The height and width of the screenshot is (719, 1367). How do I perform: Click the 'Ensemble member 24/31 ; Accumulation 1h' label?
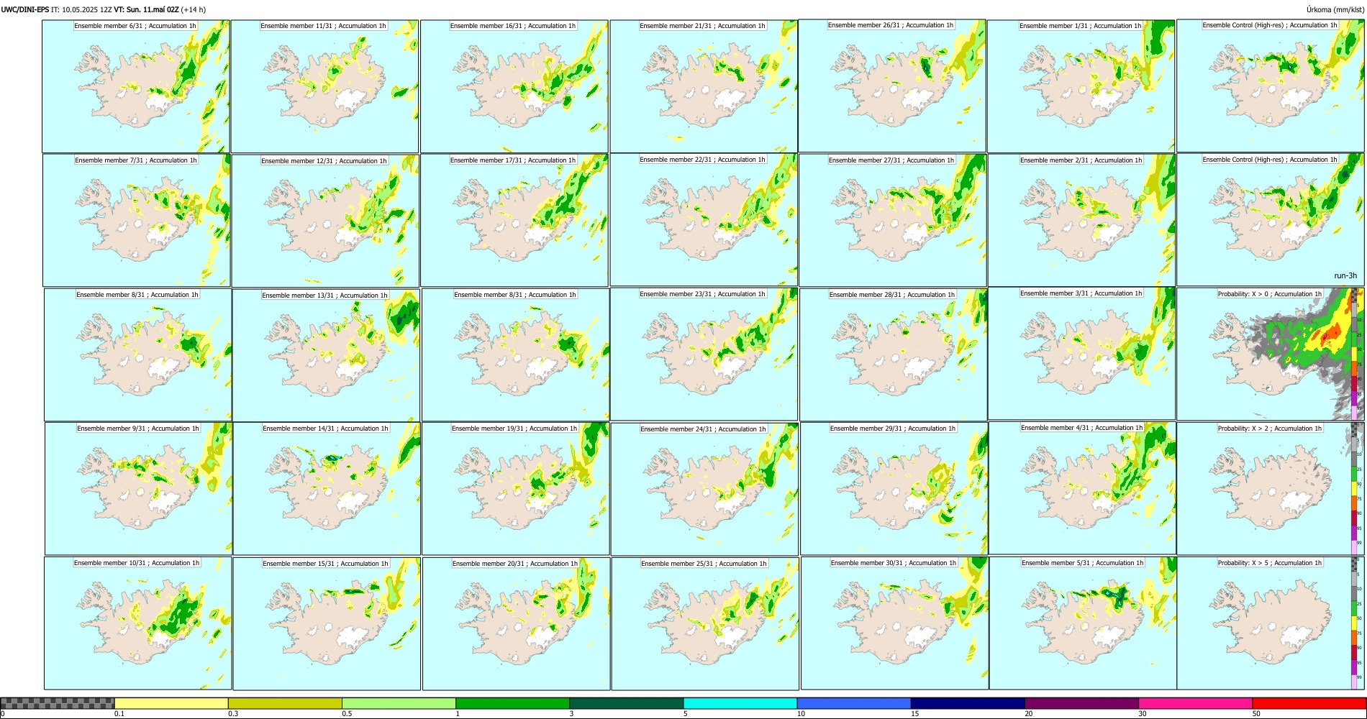(703, 429)
